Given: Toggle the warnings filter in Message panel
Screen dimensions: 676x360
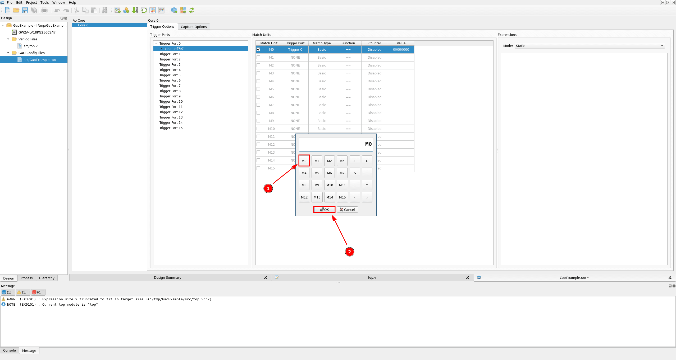Looking at the screenshot, I should coord(22,292).
